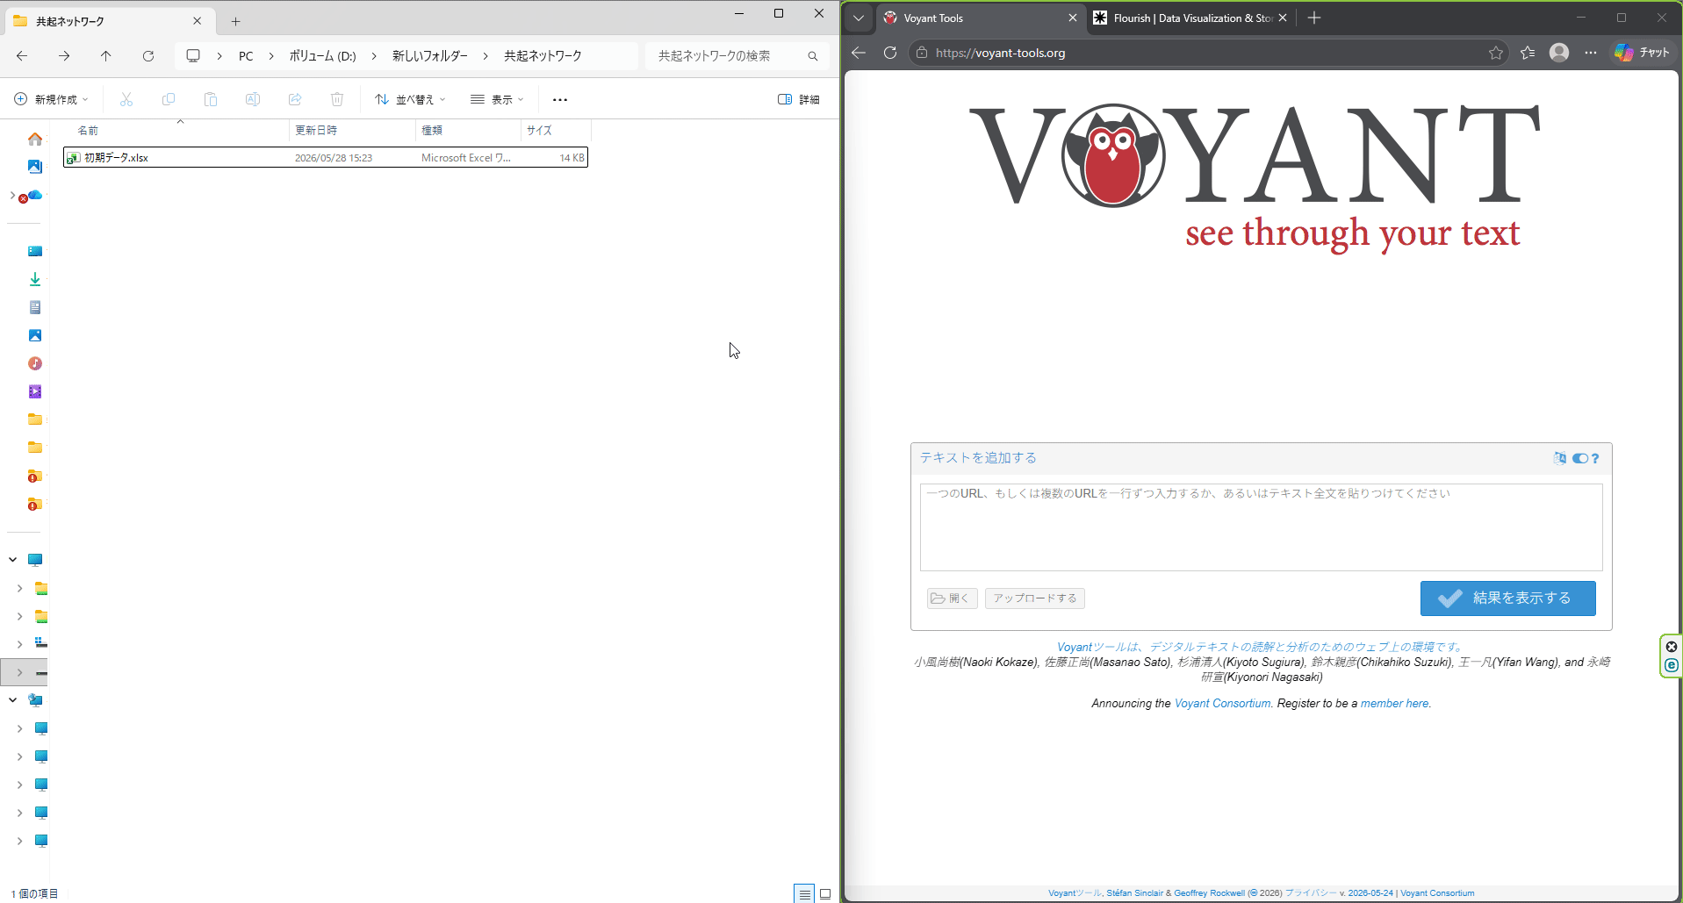
Task: Open the Home icon in Explorer sidebar
Action: (35, 140)
